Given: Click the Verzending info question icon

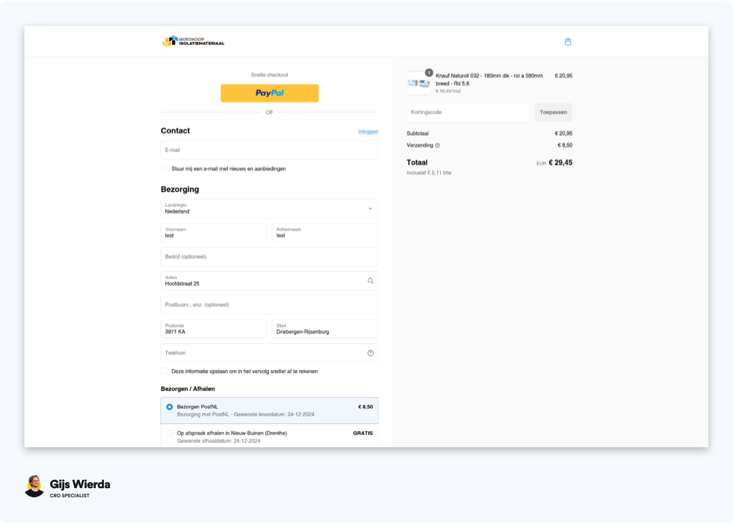Looking at the screenshot, I should (437, 145).
